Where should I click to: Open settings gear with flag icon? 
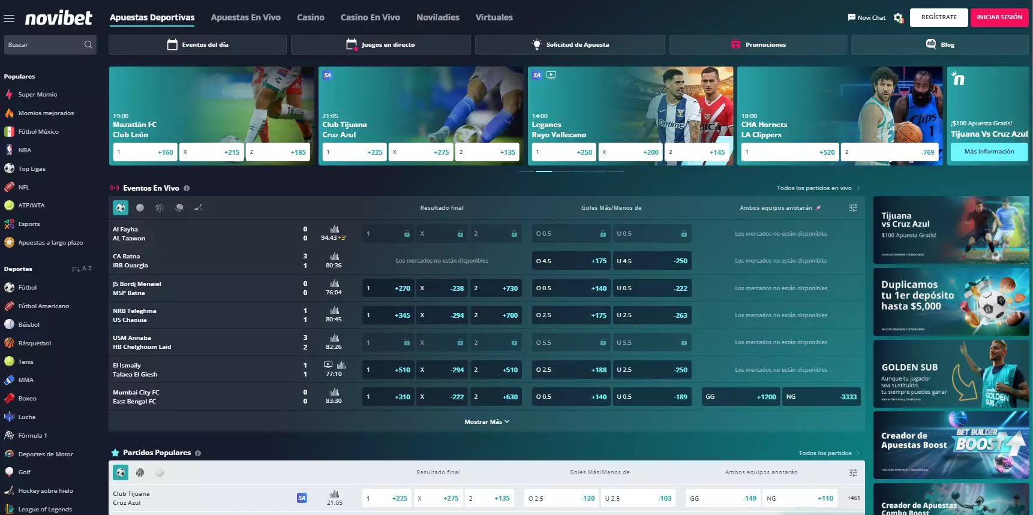[x=898, y=18]
